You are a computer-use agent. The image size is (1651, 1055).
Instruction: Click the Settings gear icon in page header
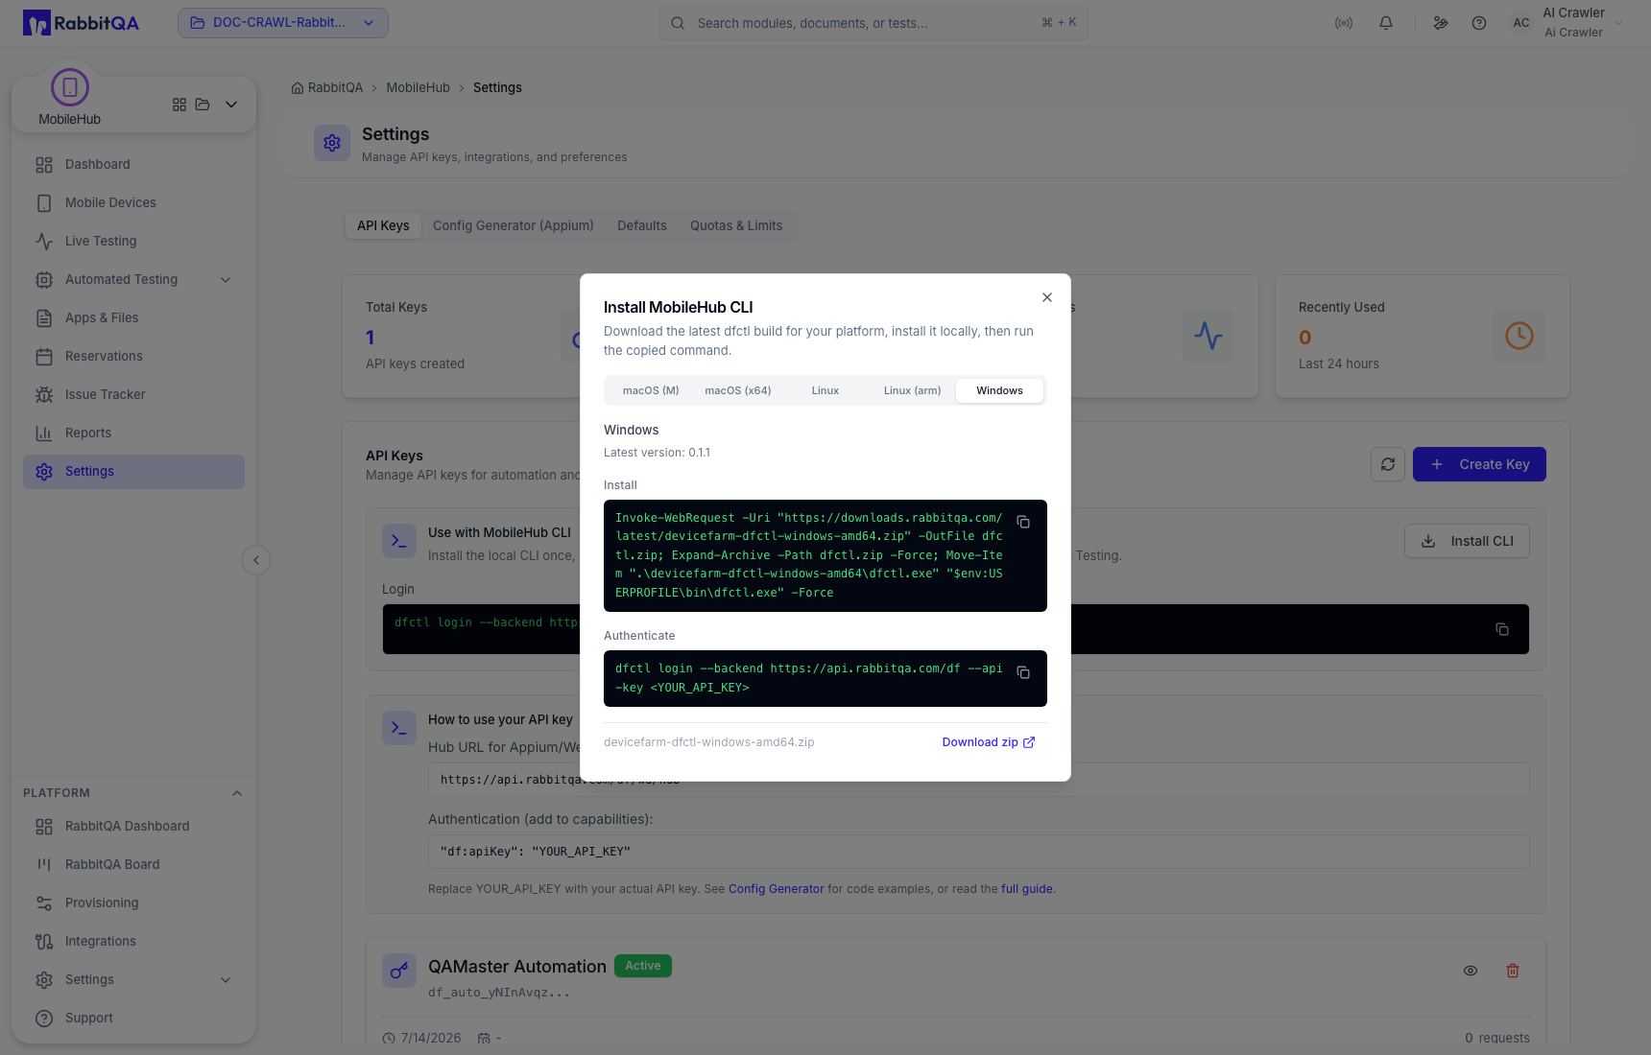tap(332, 143)
